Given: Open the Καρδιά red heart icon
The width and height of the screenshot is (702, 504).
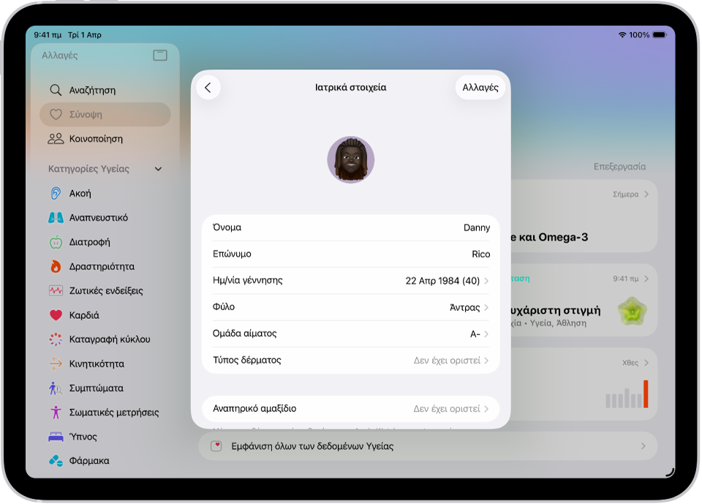Looking at the screenshot, I should pos(56,315).
